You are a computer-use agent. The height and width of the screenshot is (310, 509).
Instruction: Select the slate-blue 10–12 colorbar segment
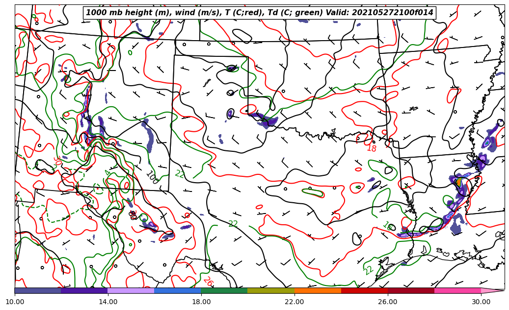point(38,290)
